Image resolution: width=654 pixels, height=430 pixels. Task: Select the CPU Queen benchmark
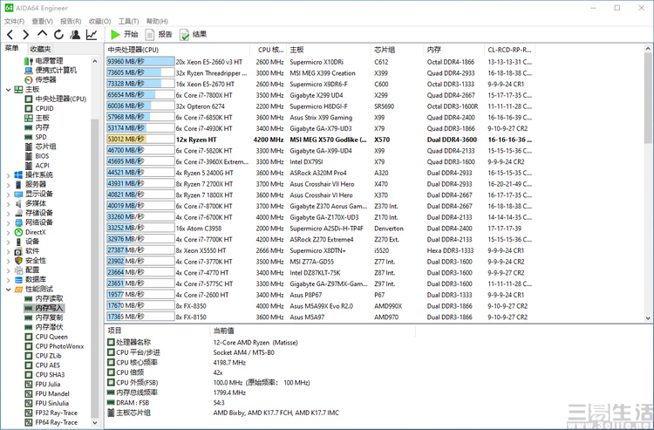46,337
